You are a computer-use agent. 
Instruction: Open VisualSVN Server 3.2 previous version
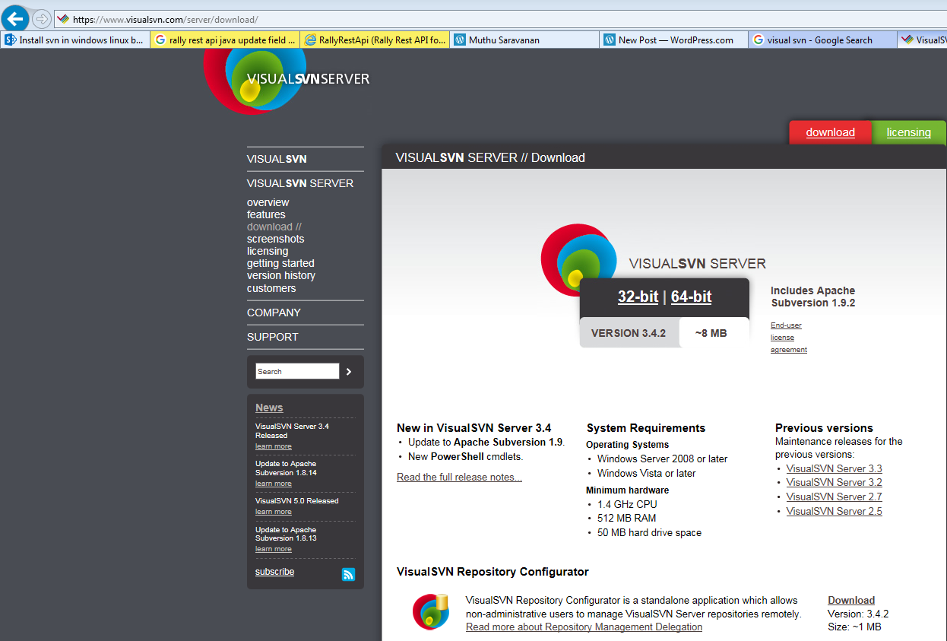tap(834, 482)
